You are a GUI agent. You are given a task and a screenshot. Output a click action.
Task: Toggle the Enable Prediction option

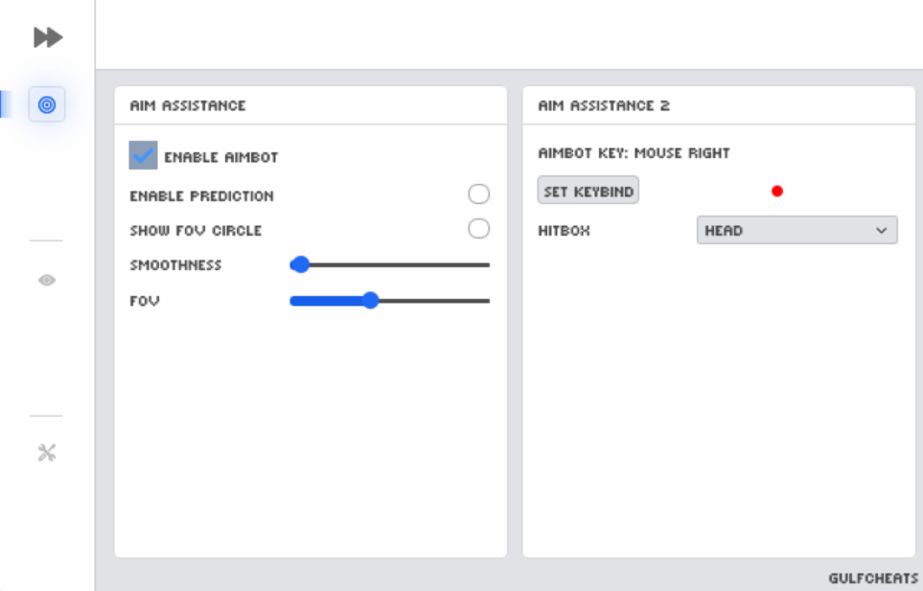click(478, 195)
